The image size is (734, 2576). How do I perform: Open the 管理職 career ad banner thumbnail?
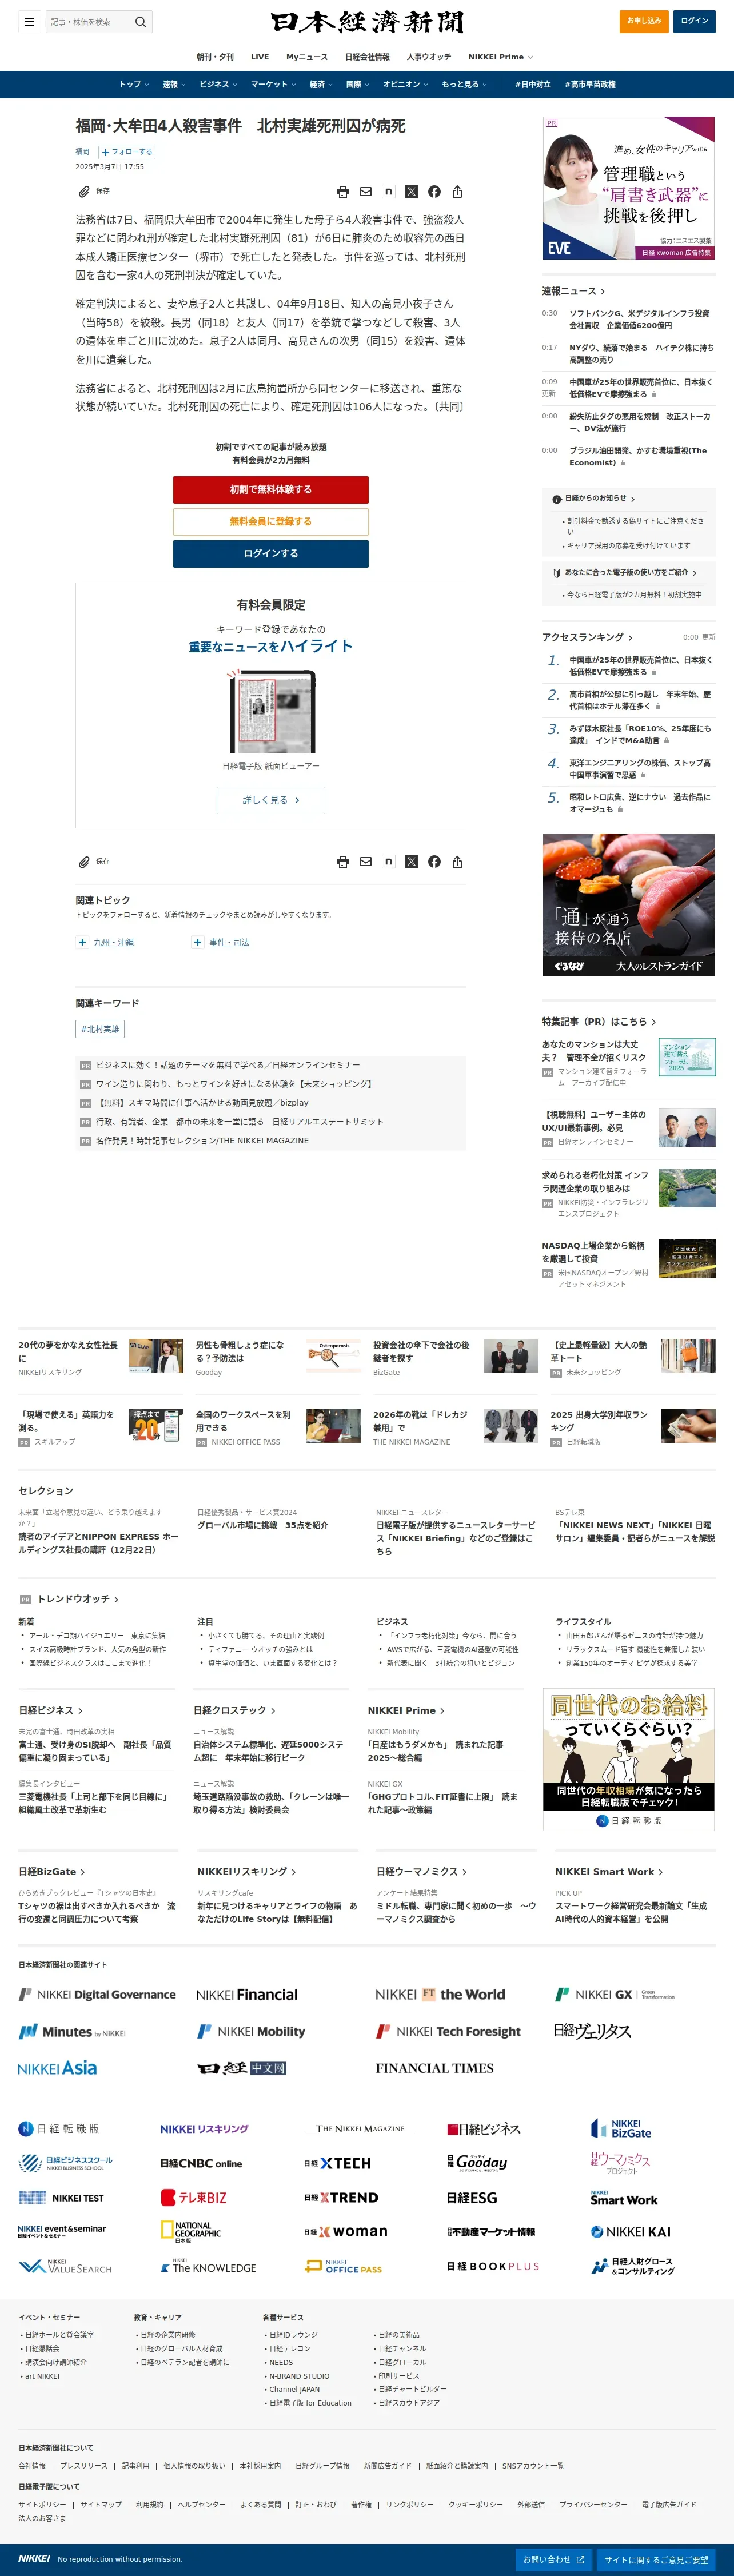(629, 188)
